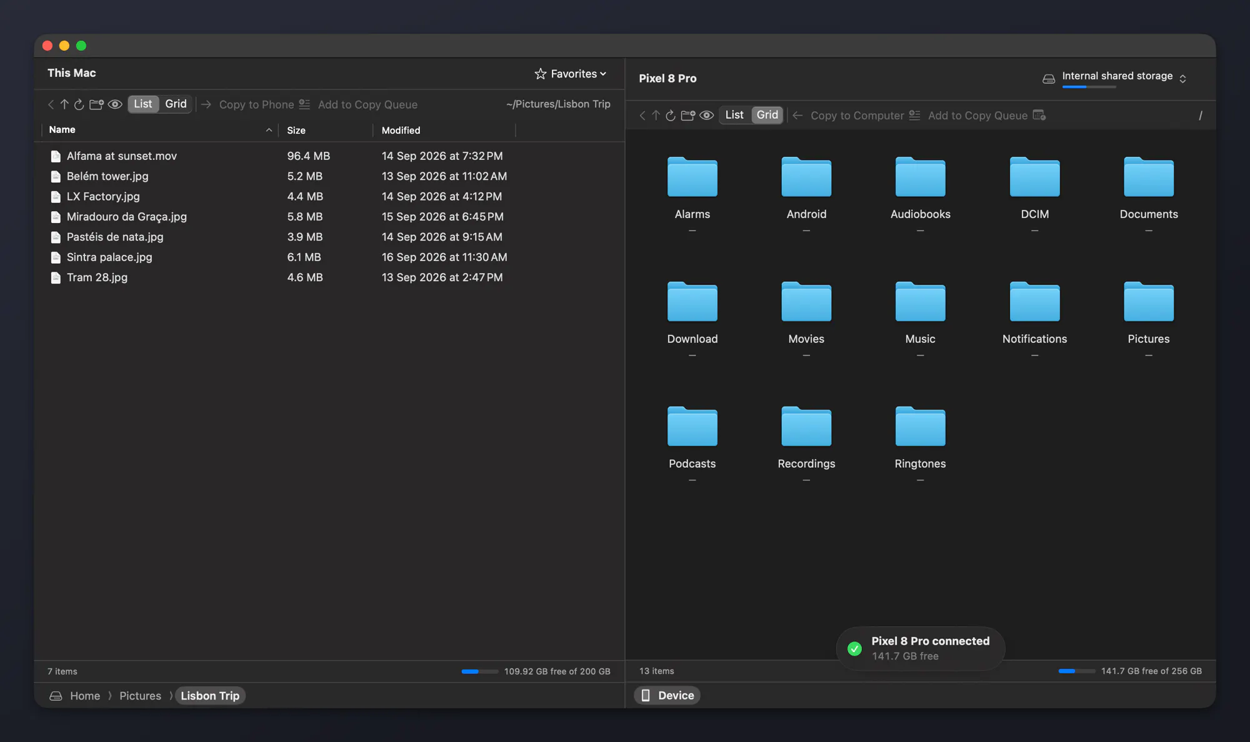The width and height of the screenshot is (1250, 742).
Task: Select the Sintra palace.jpg file
Action: 329,257
